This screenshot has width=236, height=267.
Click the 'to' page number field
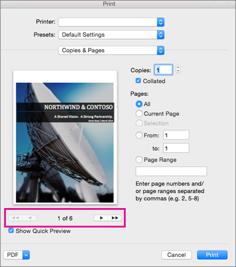click(x=176, y=148)
